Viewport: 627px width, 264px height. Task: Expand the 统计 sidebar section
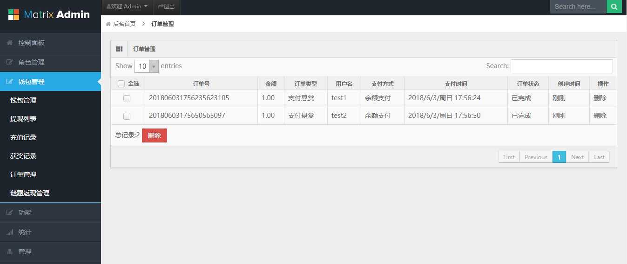50,232
